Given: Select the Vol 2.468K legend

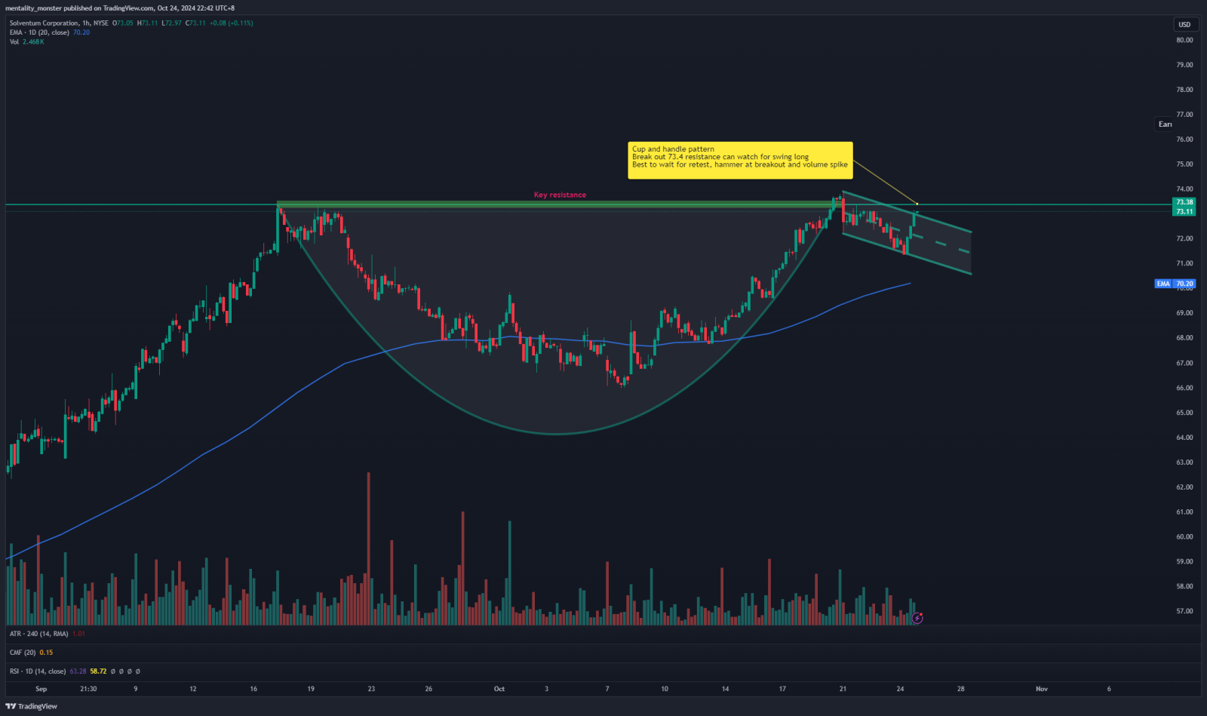Looking at the screenshot, I should pyautogui.click(x=26, y=41).
